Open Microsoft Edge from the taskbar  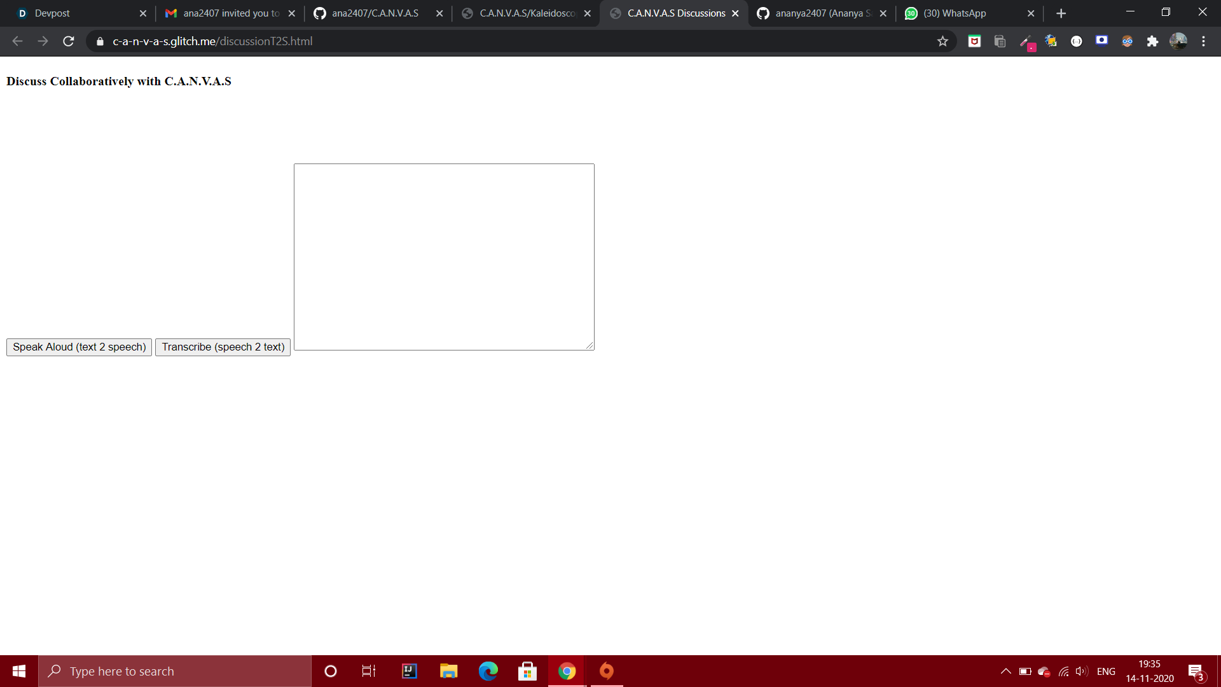[x=488, y=671]
